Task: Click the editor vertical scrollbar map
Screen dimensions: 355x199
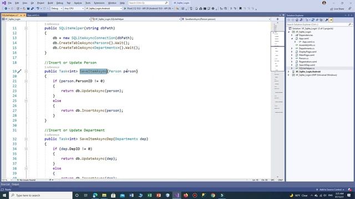Action: click(277, 99)
